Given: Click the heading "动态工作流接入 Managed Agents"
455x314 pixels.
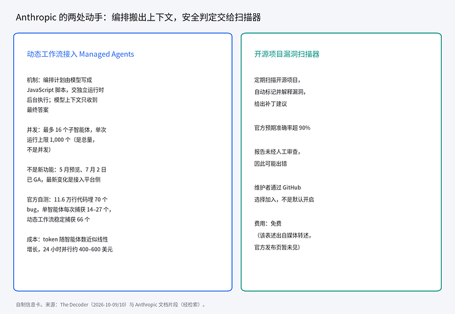Looking at the screenshot, I should pos(80,54).
